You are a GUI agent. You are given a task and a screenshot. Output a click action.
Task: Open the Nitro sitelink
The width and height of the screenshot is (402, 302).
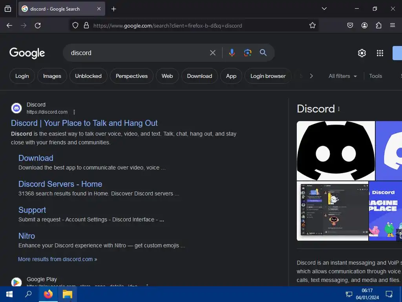27,236
